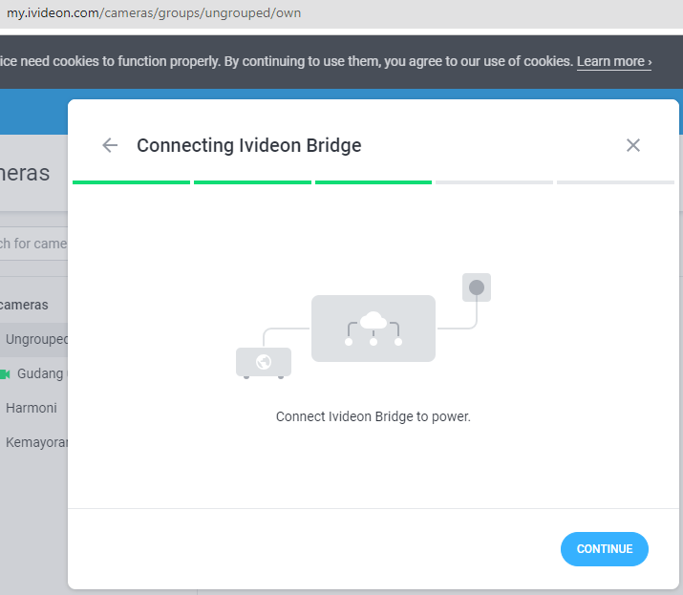Open the Learn more cookies link
The width and height of the screenshot is (683, 595).
point(614,61)
